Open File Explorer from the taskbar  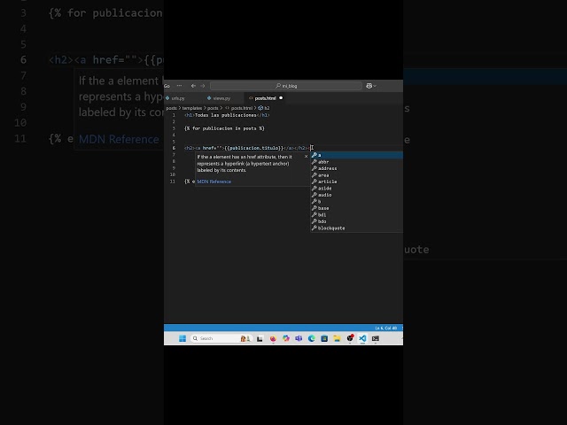click(x=337, y=338)
